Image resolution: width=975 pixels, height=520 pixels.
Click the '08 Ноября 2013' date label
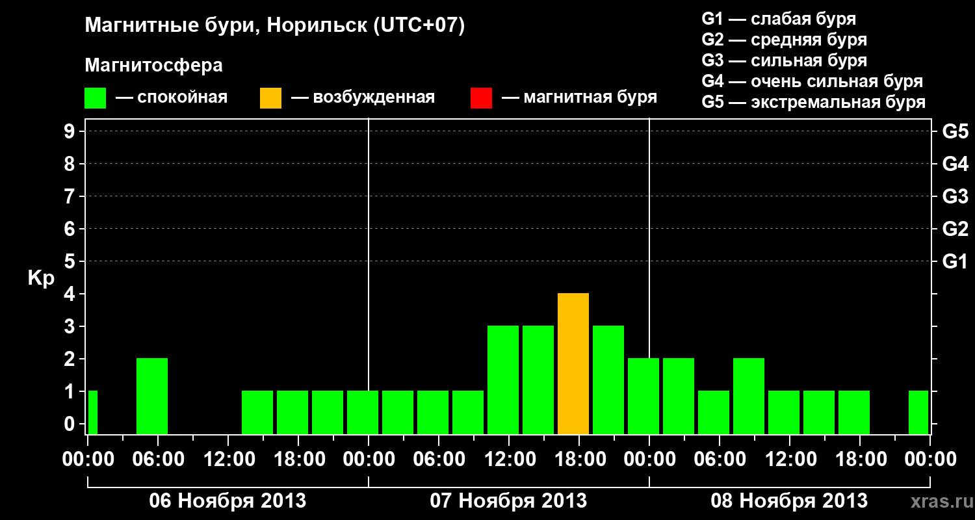pos(789,500)
